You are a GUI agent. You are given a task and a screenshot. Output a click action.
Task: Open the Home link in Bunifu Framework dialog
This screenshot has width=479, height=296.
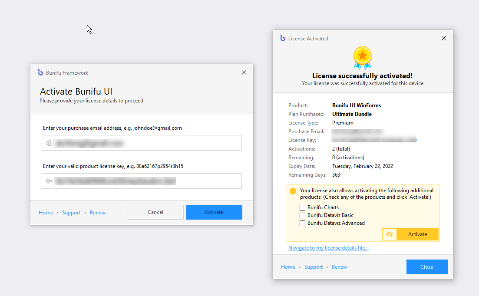coord(46,212)
